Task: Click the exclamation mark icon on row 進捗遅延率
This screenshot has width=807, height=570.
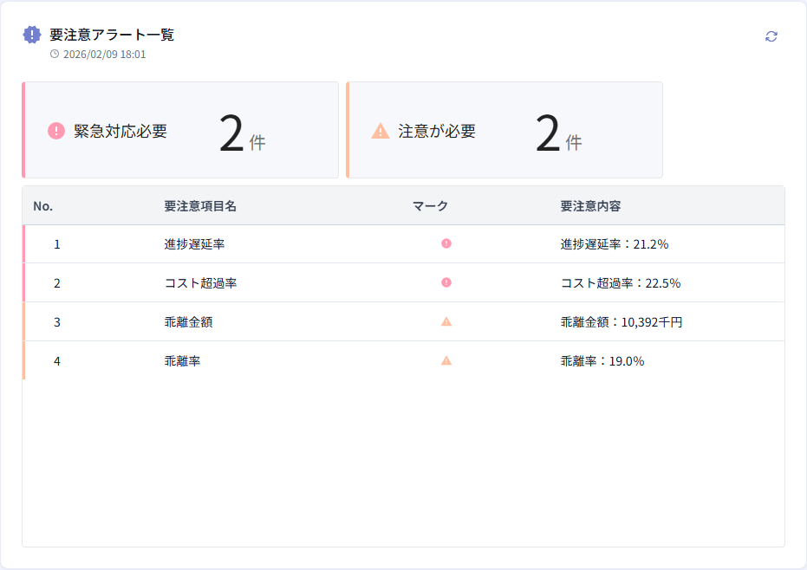Action: click(x=446, y=244)
